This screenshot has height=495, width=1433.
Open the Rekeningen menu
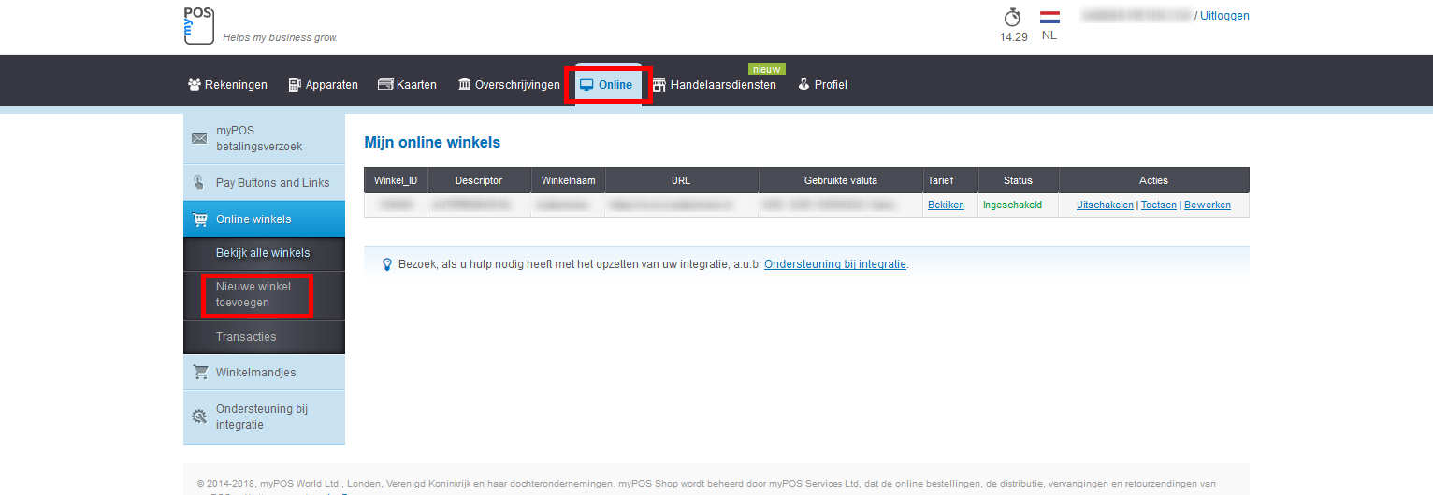[x=227, y=85]
